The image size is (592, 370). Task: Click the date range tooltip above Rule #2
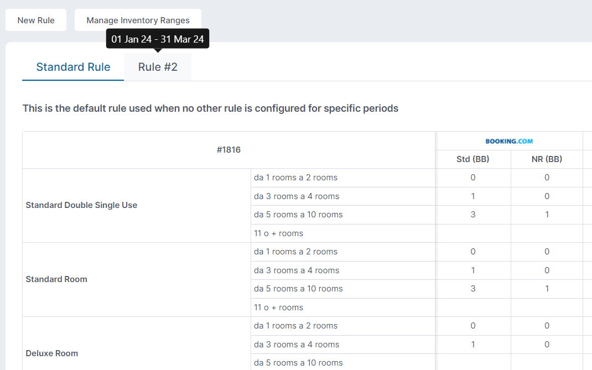[x=158, y=39]
